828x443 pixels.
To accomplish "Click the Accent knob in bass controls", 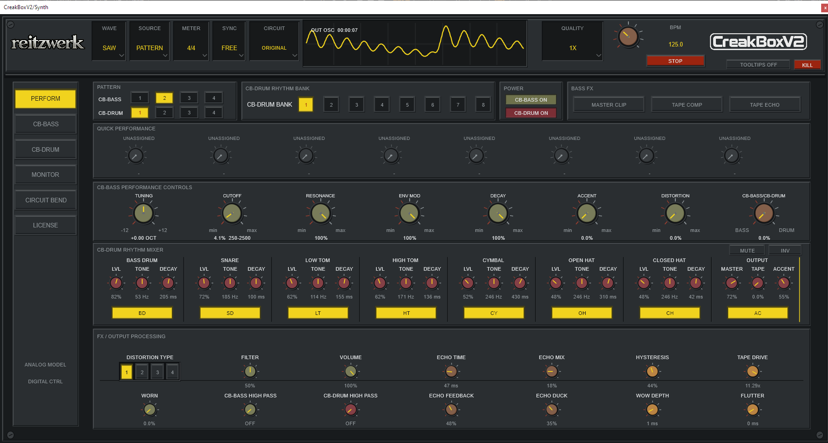I will coord(586,213).
